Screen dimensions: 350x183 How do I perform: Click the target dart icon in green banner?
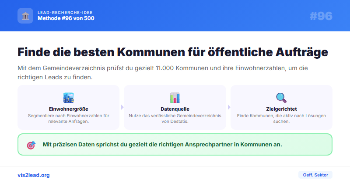tap(31, 145)
